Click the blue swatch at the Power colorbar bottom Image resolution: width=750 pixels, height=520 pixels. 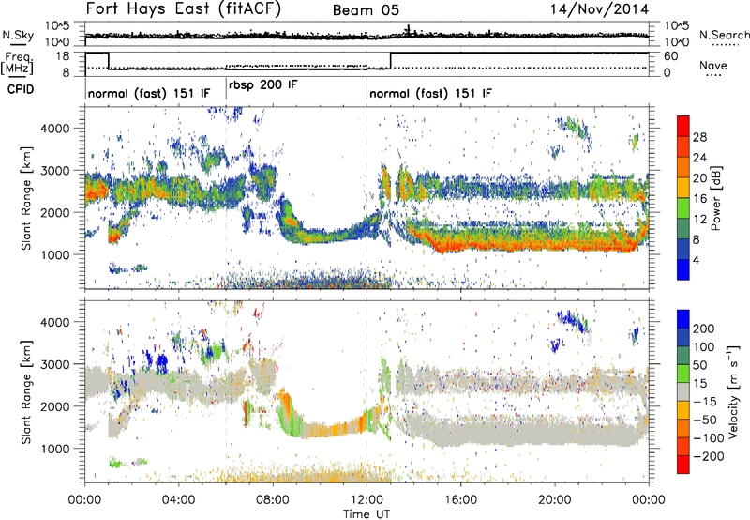pyautogui.click(x=683, y=269)
